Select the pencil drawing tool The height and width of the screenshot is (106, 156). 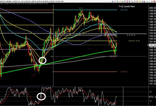tap(120, 1)
